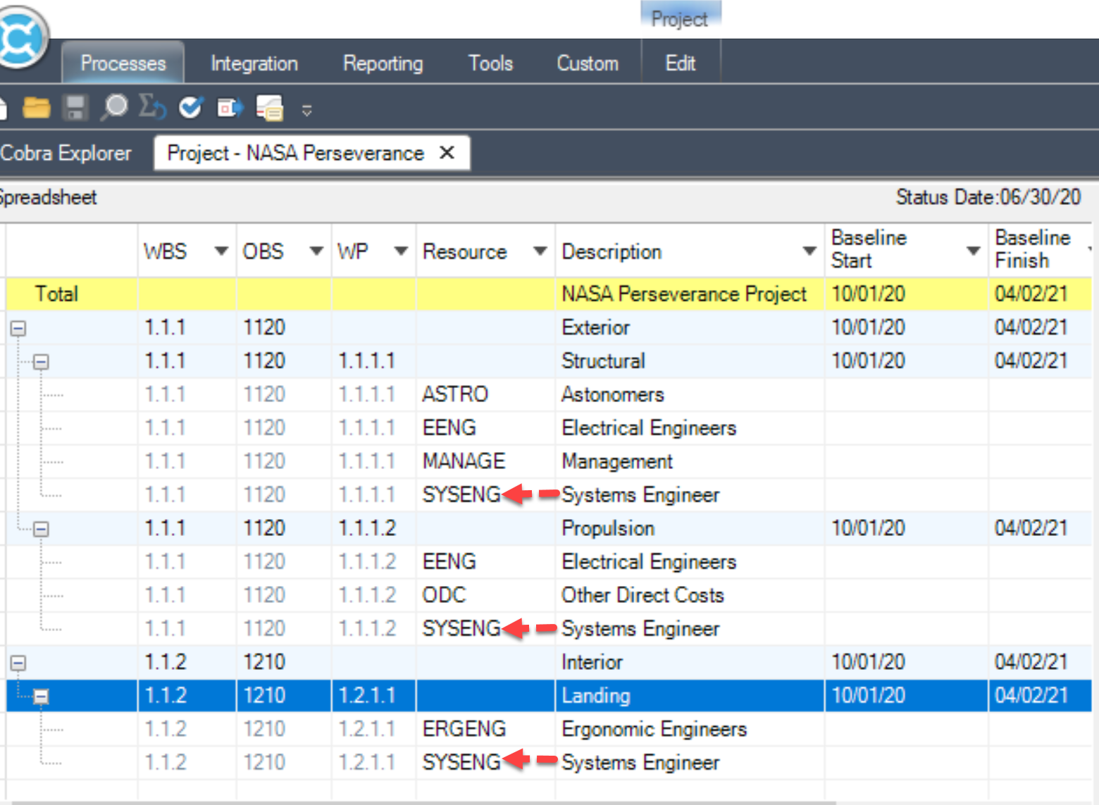Screen dimensions: 1099x805
Task: Switch to the Integration ribbon tab
Action: 254,63
